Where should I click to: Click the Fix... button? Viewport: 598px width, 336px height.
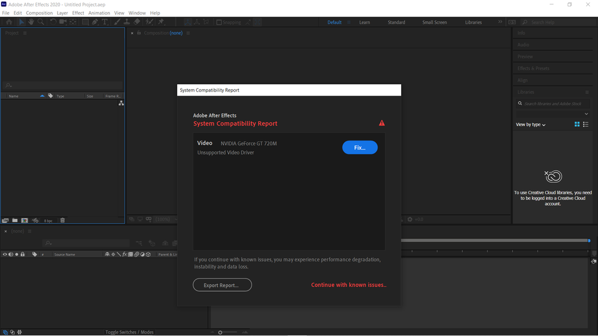click(360, 148)
